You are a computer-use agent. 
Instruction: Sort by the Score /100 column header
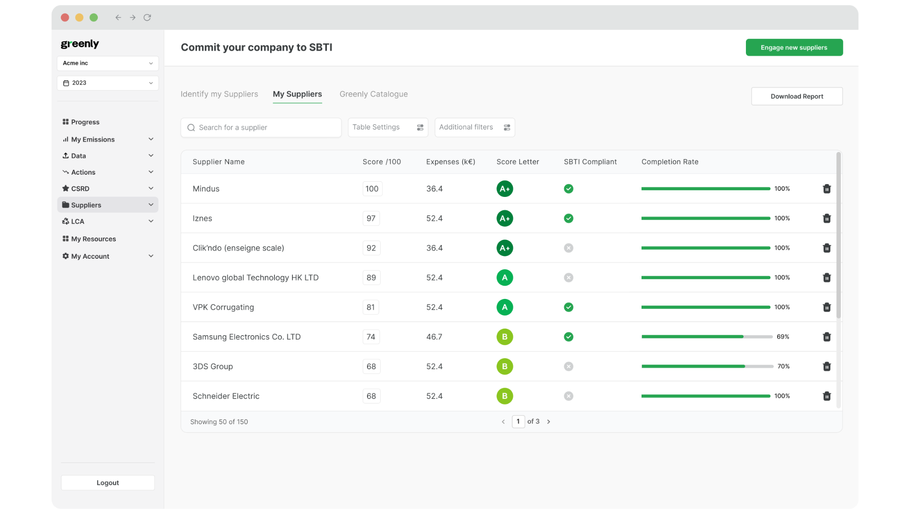click(382, 162)
